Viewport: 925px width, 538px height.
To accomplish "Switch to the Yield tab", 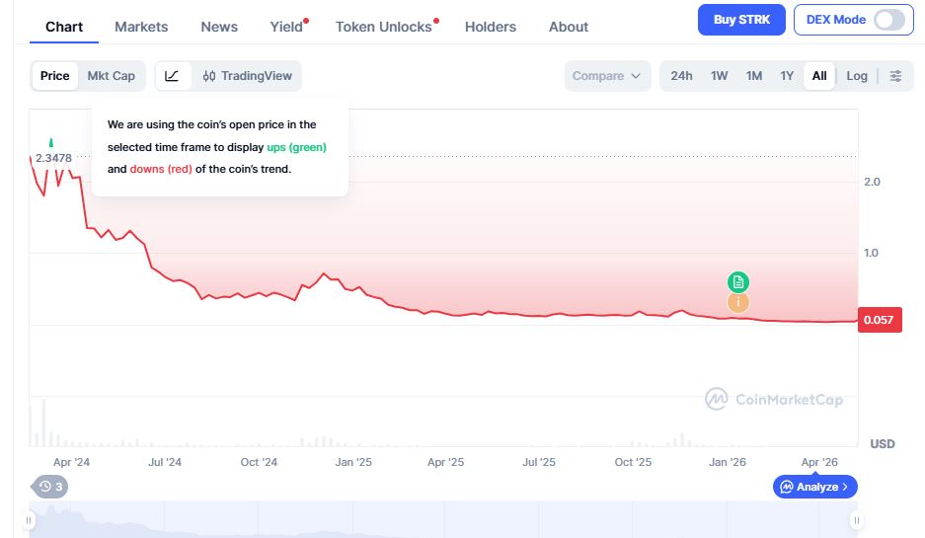I will 286,27.
